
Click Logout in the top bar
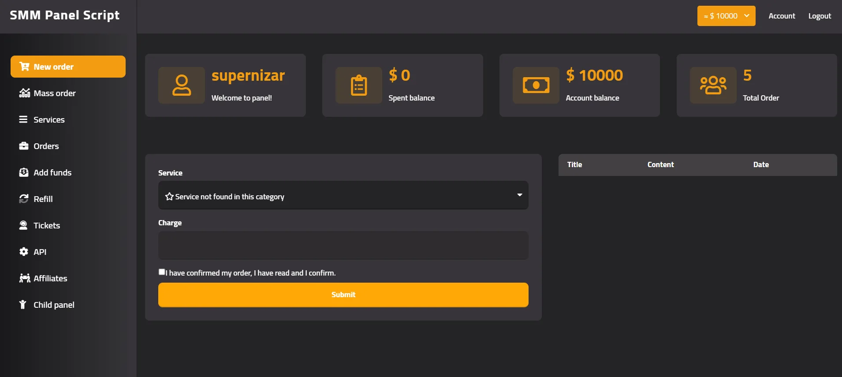[x=820, y=16]
